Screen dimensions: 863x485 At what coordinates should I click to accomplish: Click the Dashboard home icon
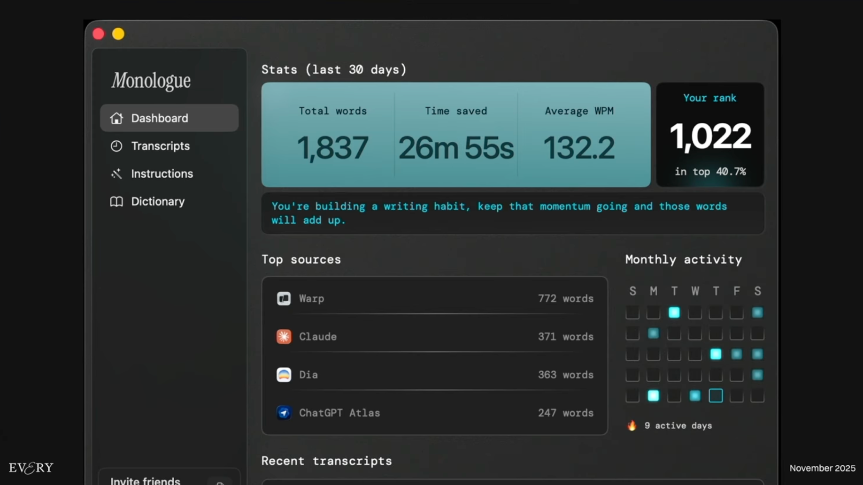click(116, 118)
